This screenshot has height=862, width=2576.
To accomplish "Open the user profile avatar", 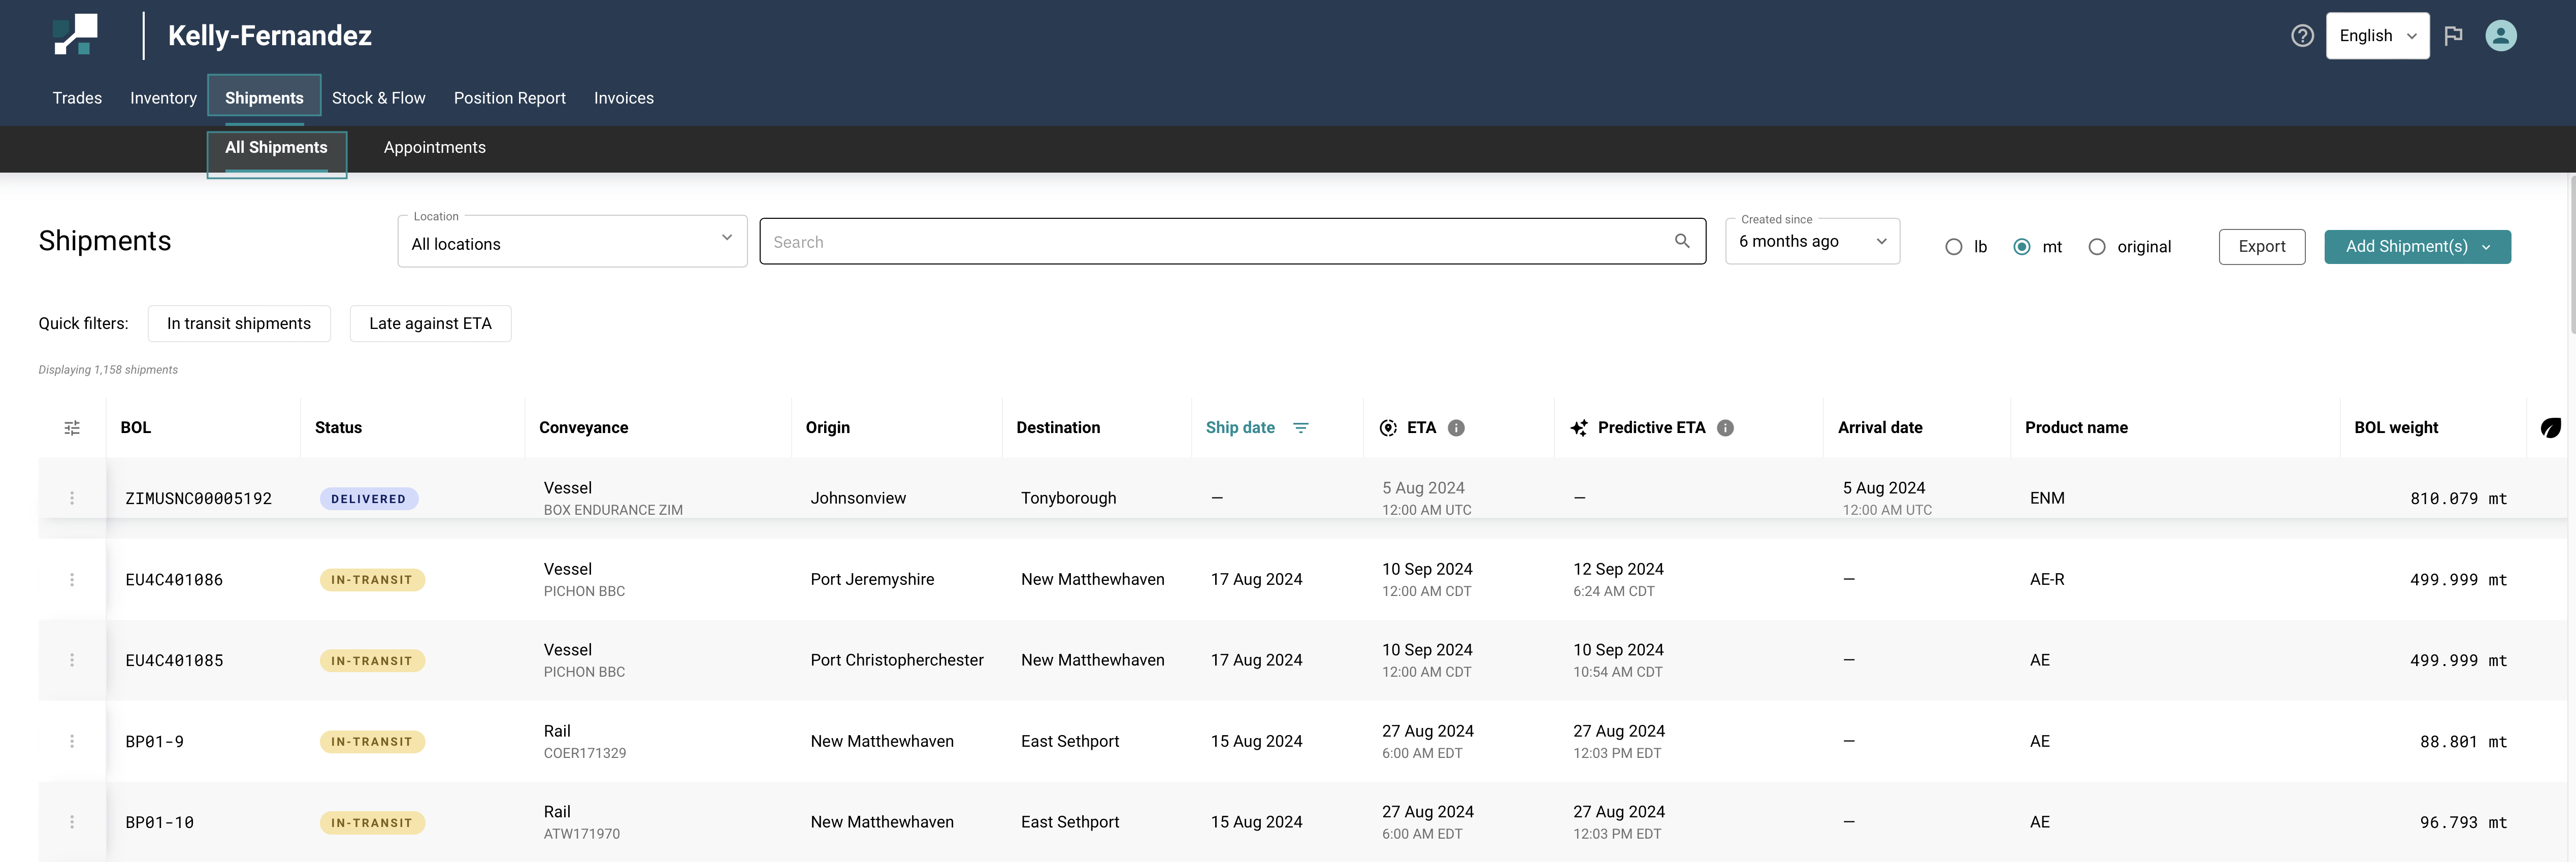I will point(2500,36).
